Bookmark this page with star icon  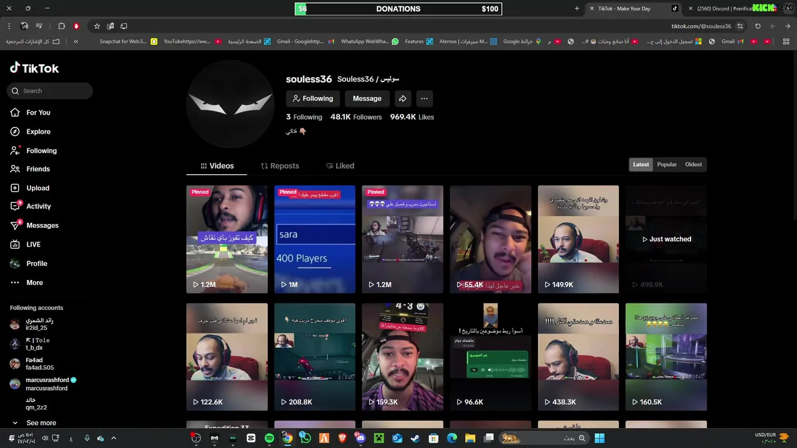click(x=97, y=26)
